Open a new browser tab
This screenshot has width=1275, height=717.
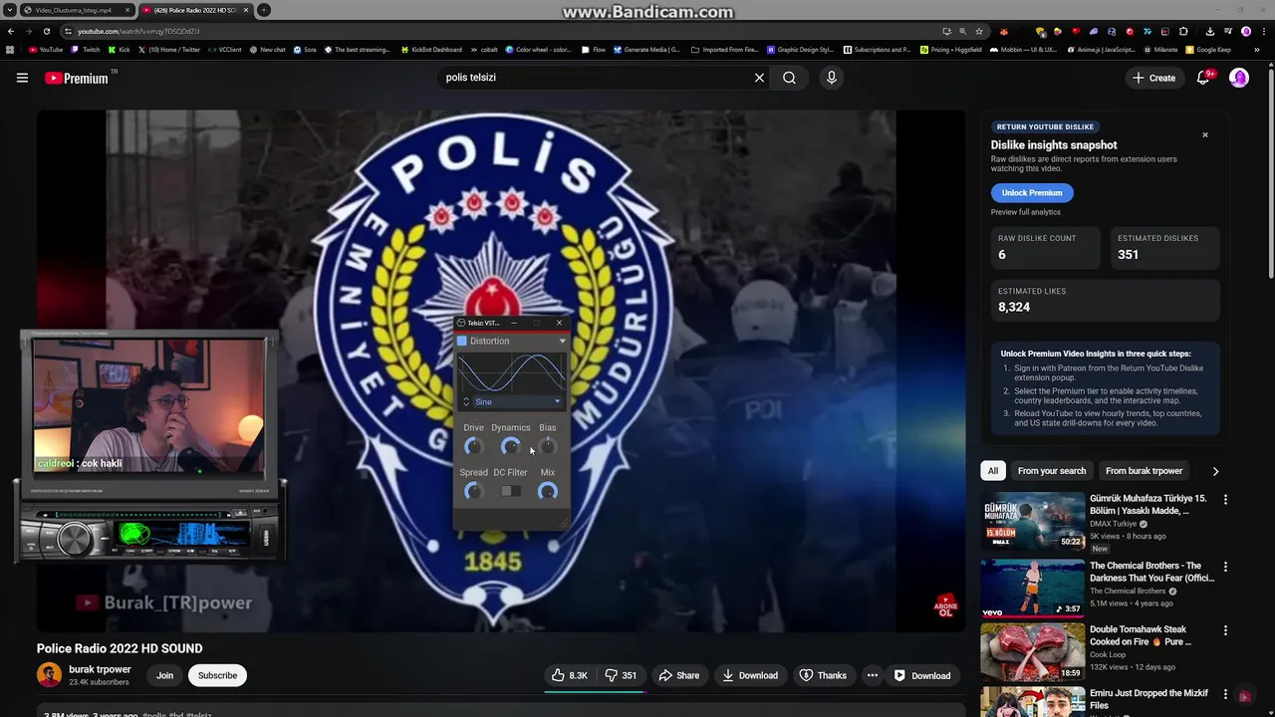[x=263, y=10]
